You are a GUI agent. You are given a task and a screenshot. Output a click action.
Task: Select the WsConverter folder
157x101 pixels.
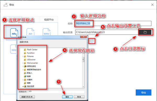point(32,63)
